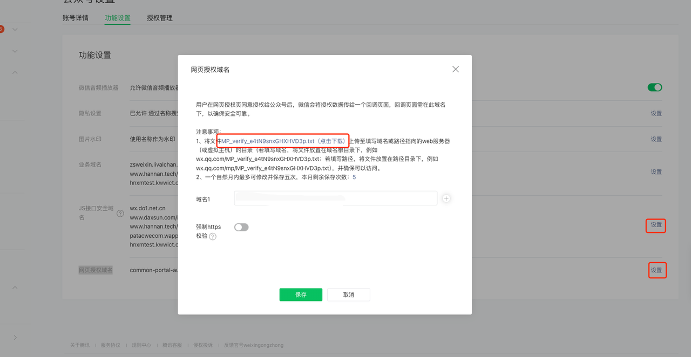This screenshot has width=691, height=357.
Task: Open help icon beside 强制https校验
Action: pos(213,237)
